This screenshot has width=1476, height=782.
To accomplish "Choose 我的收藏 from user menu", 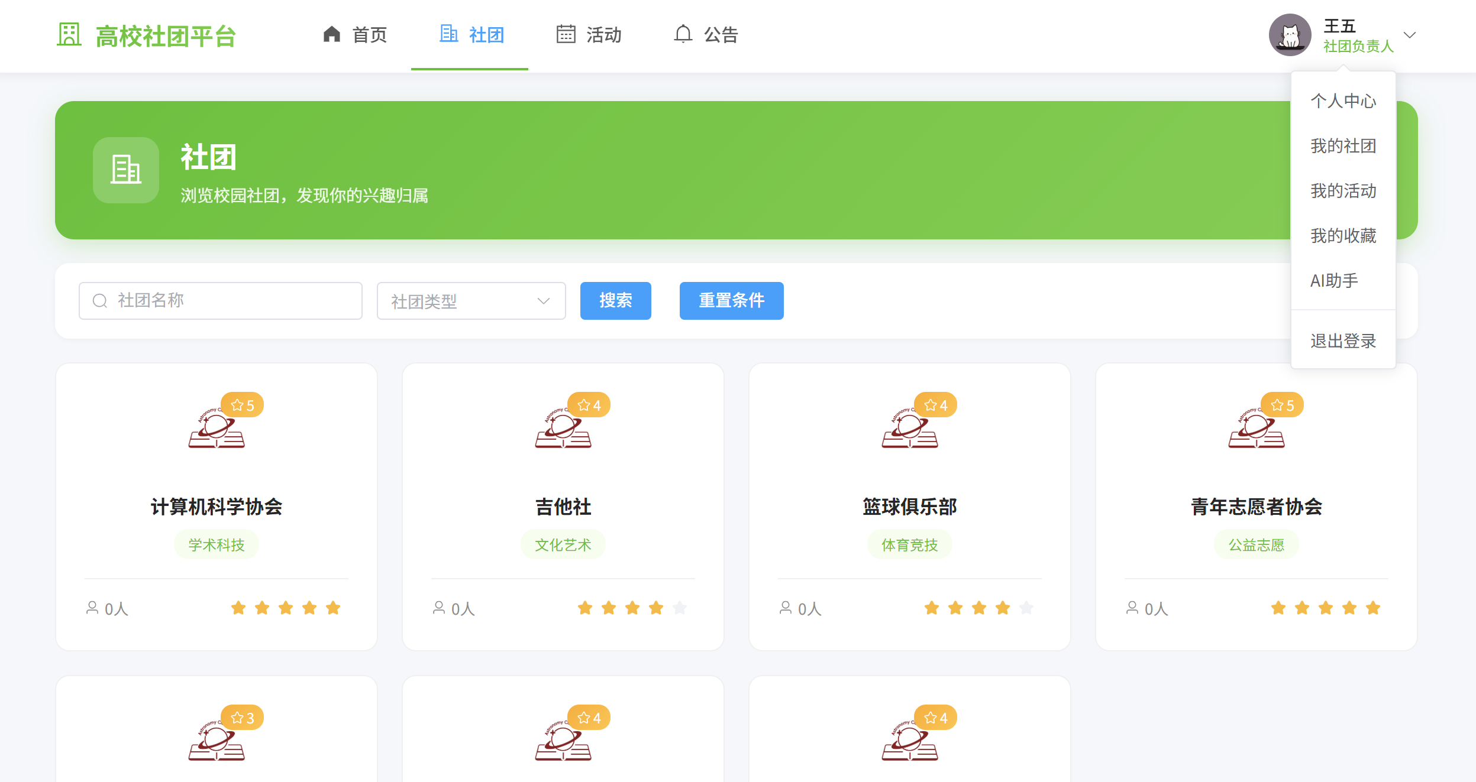I will [1343, 236].
